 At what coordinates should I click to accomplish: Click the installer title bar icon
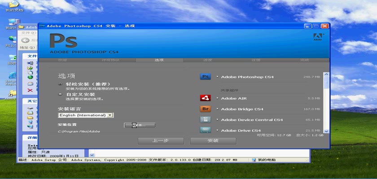(42, 26)
